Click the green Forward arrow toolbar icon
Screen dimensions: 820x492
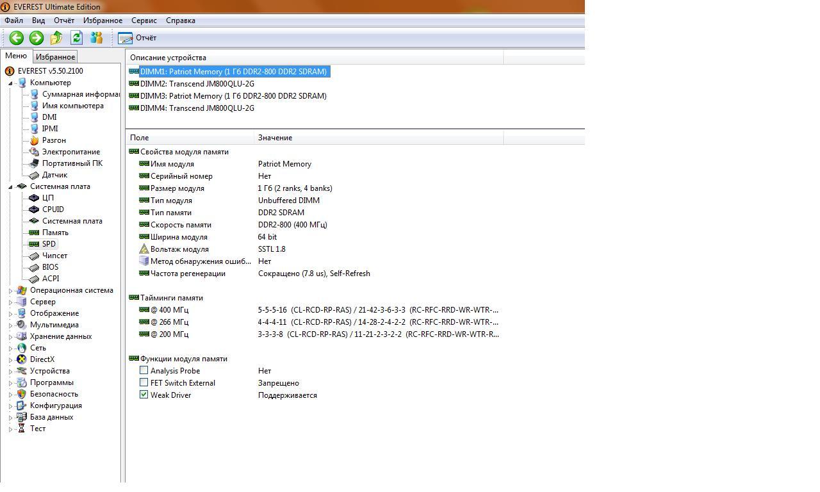tap(37, 38)
